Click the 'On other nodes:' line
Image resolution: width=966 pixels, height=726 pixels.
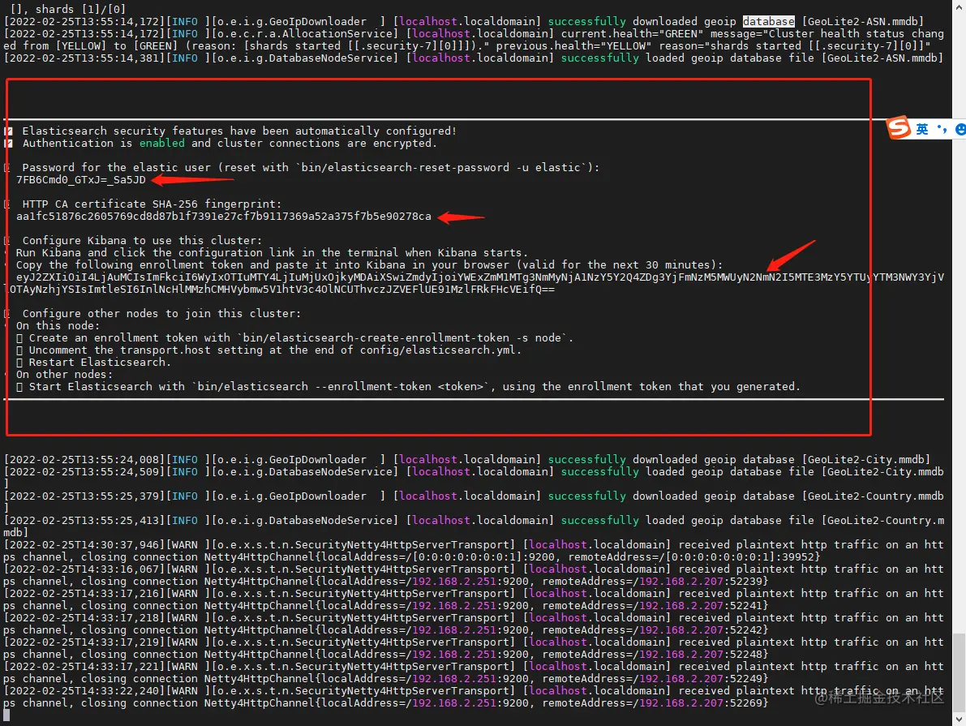pos(65,374)
